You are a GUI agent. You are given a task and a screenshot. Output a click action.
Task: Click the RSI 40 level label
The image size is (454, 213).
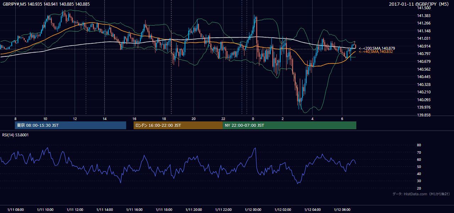tap(419, 174)
